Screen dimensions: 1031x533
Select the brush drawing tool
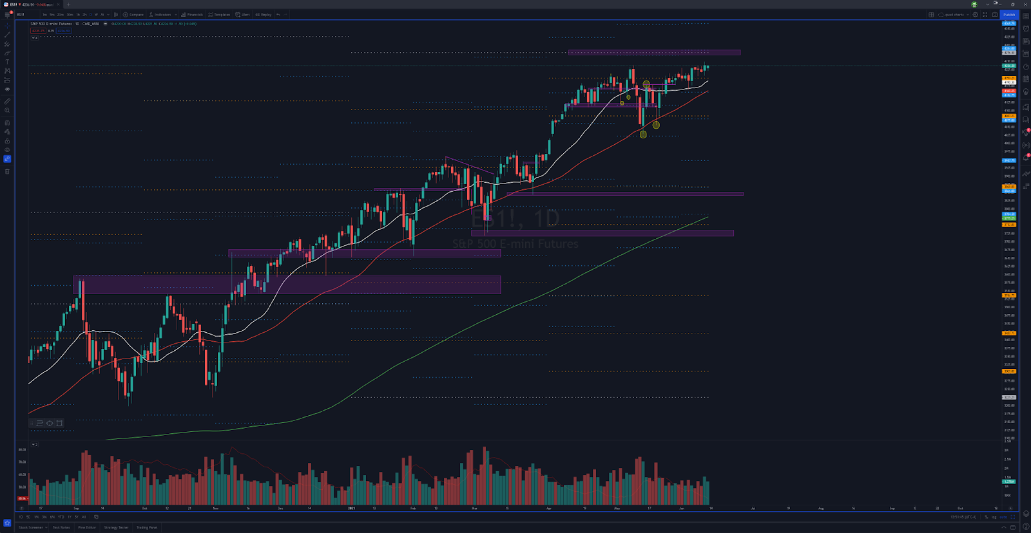(7, 53)
